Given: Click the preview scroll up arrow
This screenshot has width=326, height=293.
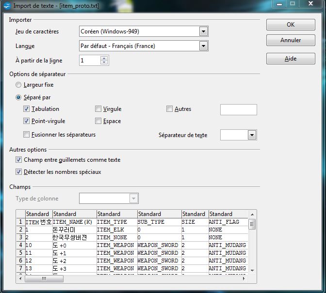Looking at the screenshot, I should point(252,215).
